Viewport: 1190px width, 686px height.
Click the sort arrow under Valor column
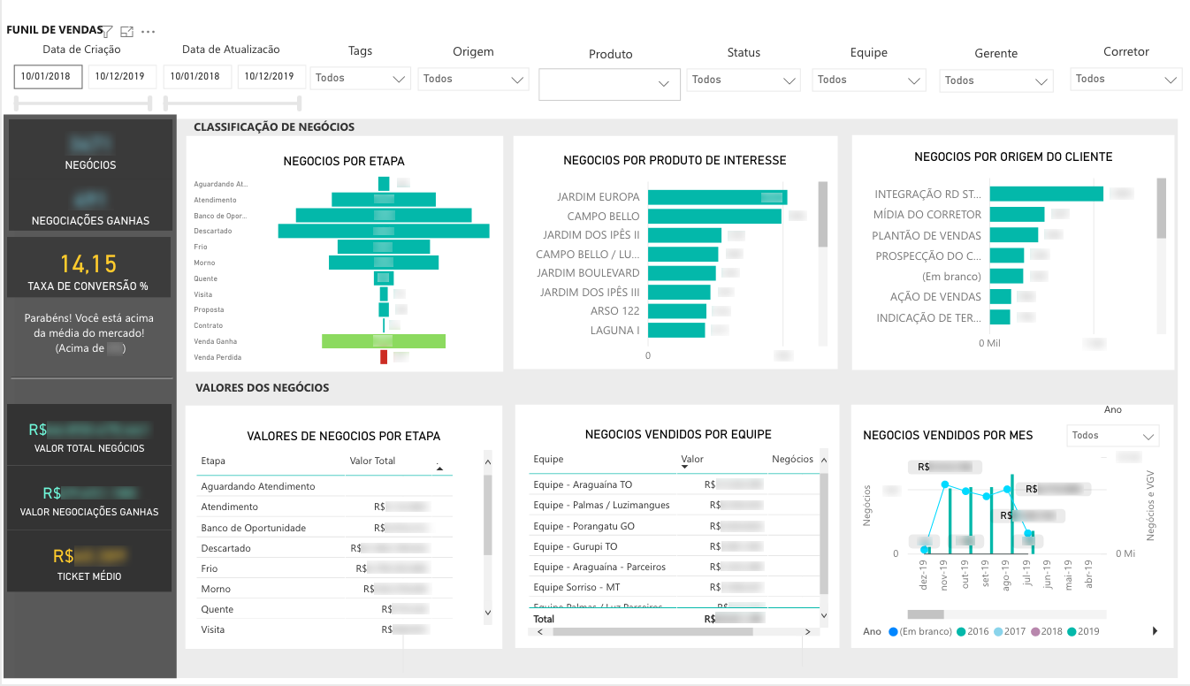[x=684, y=467]
